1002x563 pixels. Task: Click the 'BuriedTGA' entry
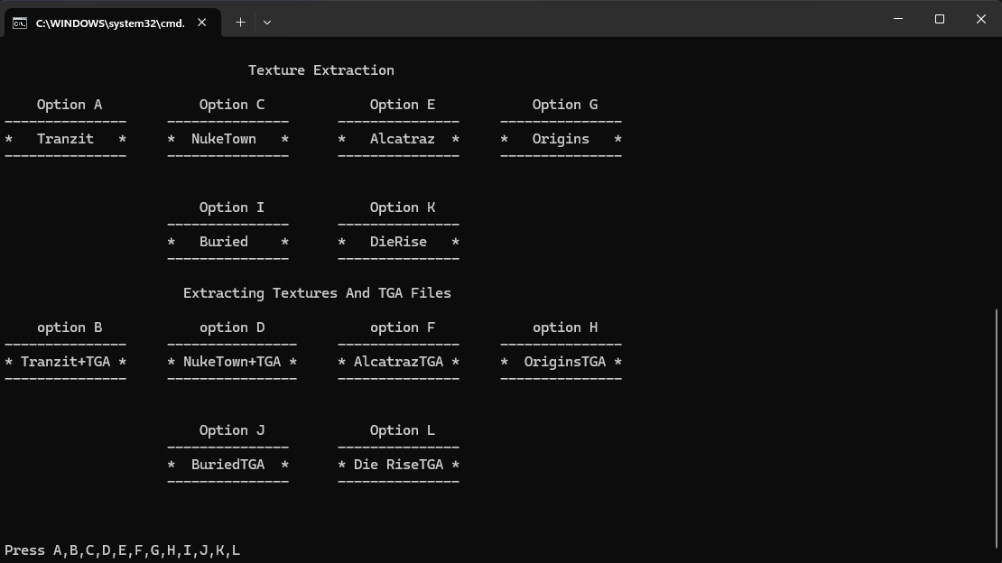[227, 465]
